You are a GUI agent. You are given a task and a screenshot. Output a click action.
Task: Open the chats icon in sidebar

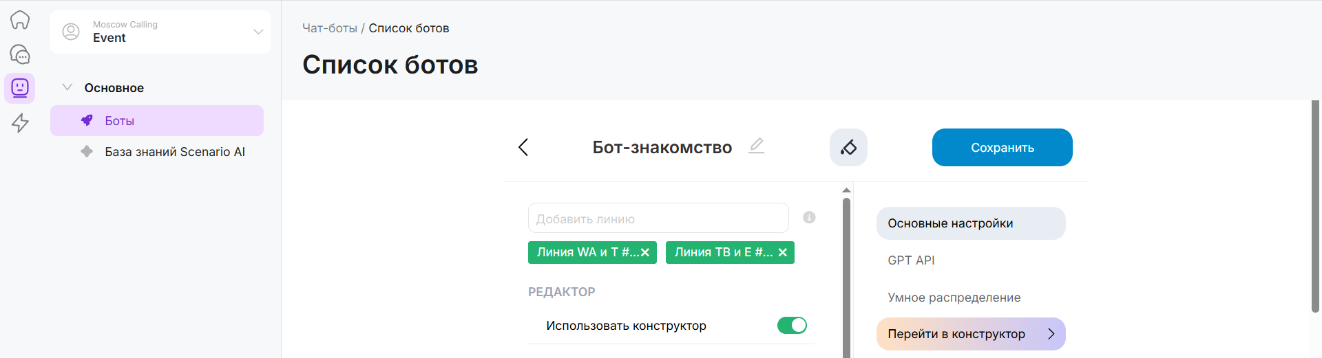[20, 54]
